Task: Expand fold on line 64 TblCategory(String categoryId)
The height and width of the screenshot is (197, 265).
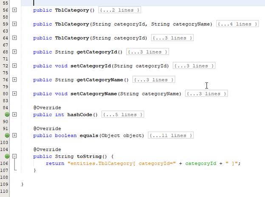Action: (x=14, y=38)
